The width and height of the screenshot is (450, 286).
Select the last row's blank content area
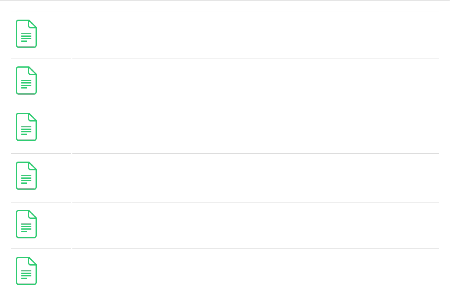(255, 268)
